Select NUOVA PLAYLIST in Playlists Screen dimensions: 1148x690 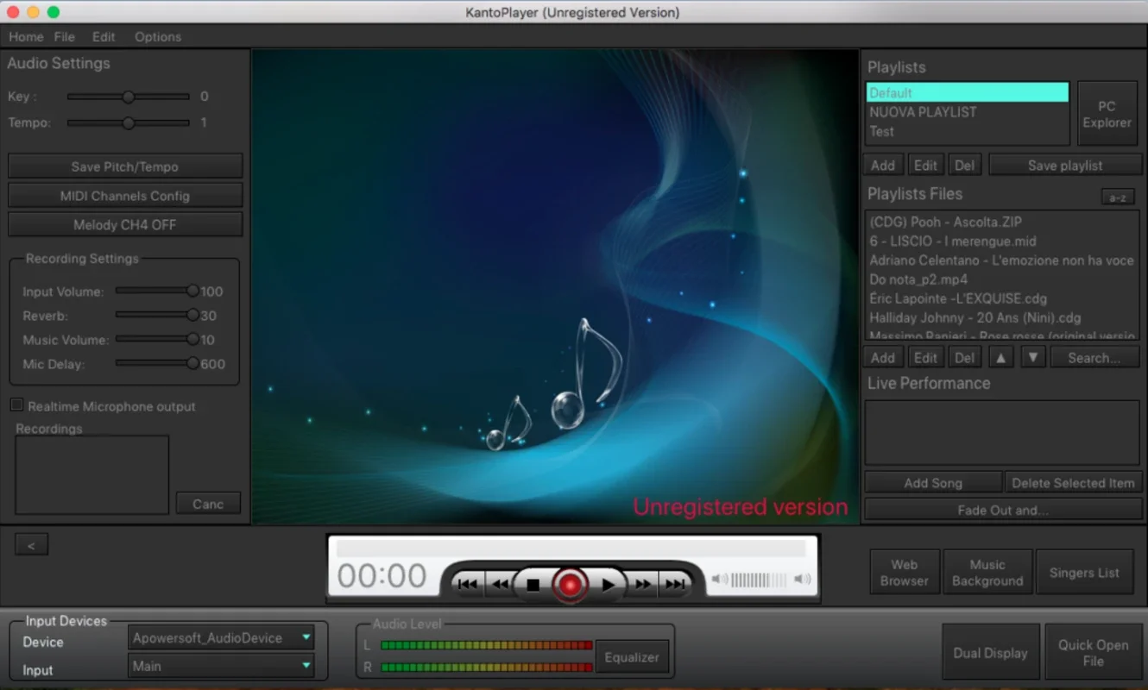click(x=968, y=112)
